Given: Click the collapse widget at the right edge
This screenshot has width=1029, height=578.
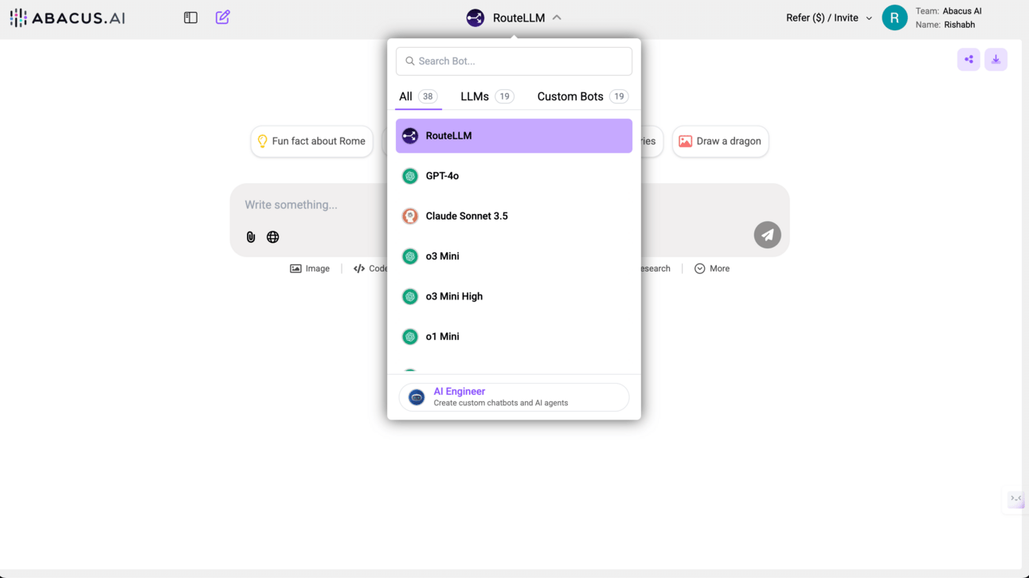Looking at the screenshot, I should [1015, 499].
